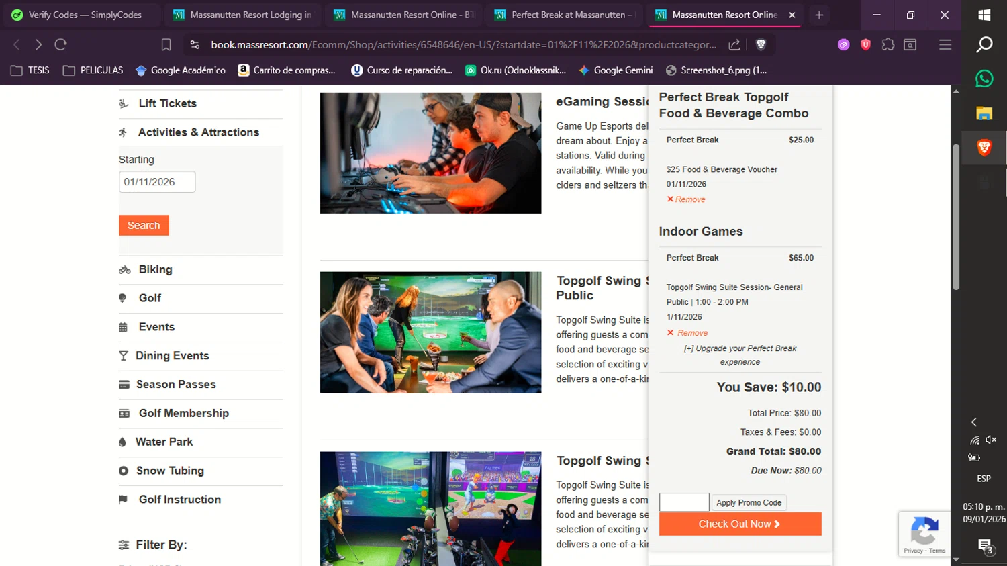This screenshot has width=1007, height=566.
Task: Click the address bar URL
Action: pos(463,44)
